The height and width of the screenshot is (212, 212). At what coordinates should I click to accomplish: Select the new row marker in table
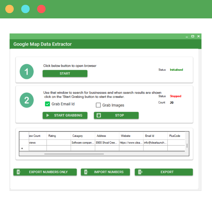tap(22, 148)
